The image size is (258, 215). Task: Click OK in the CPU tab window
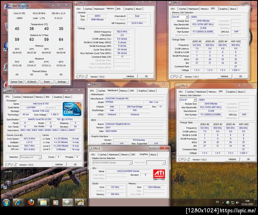[x=75, y=165]
